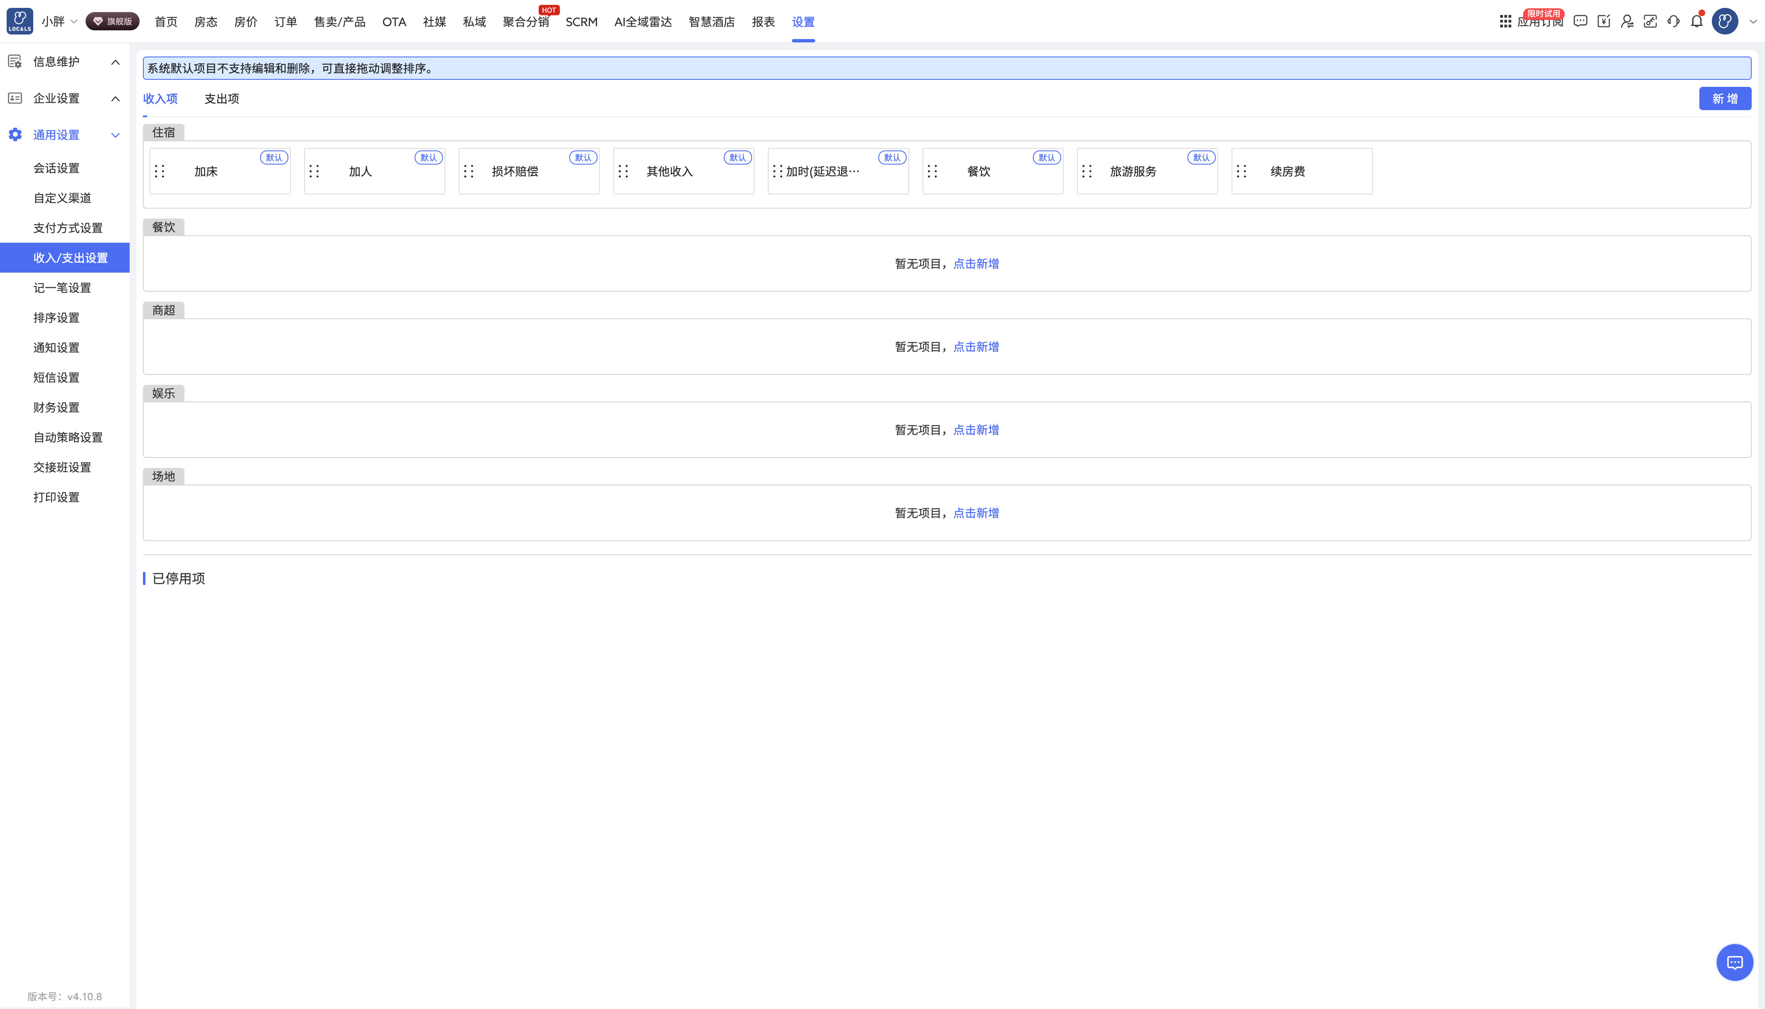Open the dropdown arrow beside the avatar
Image resolution: width=1765 pixels, height=1009 pixels.
(1753, 22)
